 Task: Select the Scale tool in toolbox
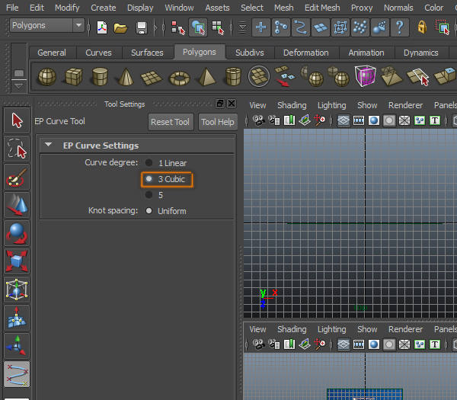(x=17, y=261)
